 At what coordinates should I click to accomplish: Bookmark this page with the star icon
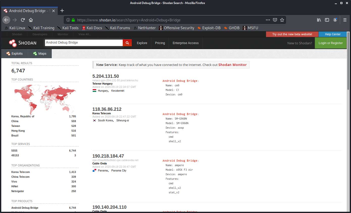tap(282, 20)
